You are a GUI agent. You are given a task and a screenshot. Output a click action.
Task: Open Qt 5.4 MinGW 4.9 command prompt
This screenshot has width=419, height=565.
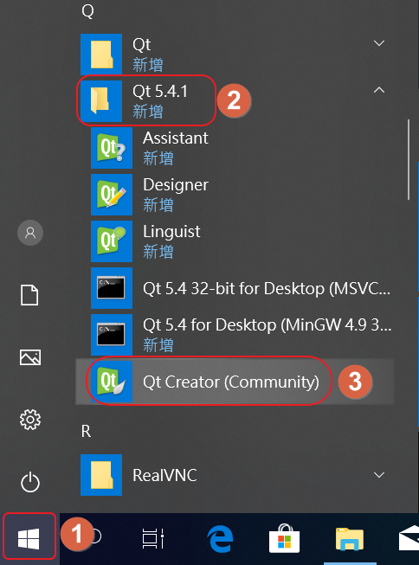click(x=235, y=335)
